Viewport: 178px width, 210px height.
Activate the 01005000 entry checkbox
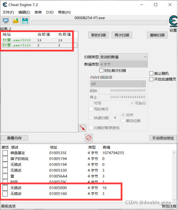pyautogui.click(x=5, y=188)
